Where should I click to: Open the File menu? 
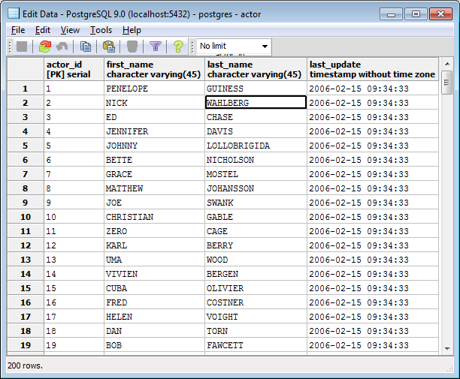[x=18, y=30]
